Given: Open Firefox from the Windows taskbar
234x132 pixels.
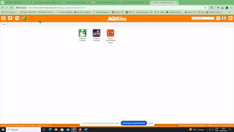Looking at the screenshot, I should 80,130.
